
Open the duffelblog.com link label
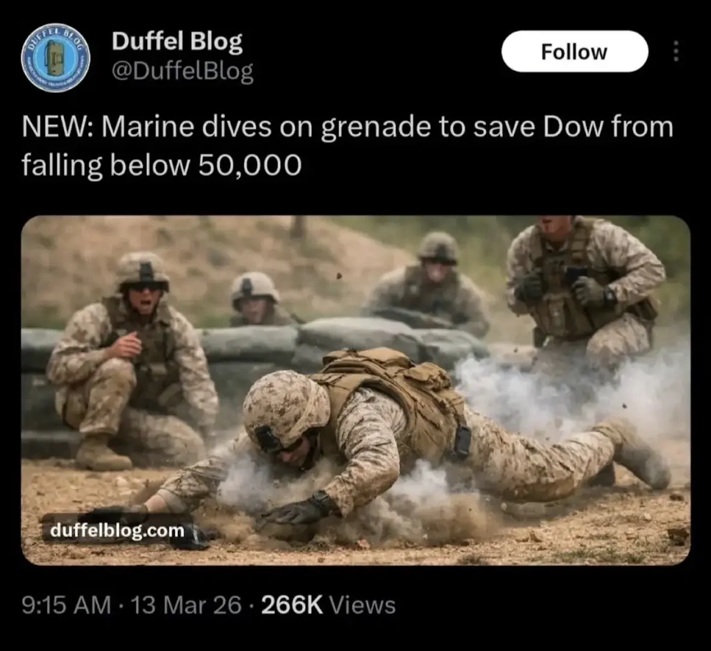click(x=117, y=530)
